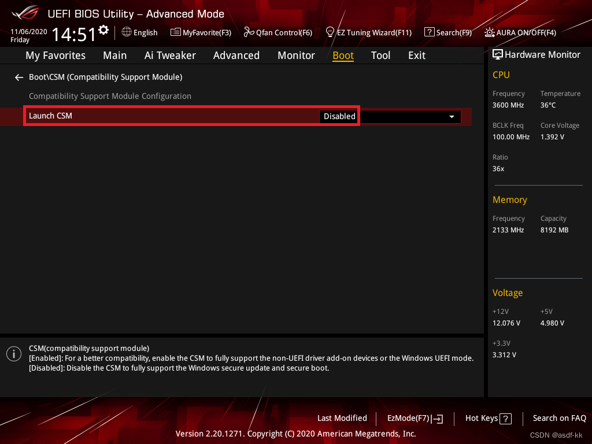Select the Boot tab
The image size is (592, 444).
pyautogui.click(x=343, y=55)
